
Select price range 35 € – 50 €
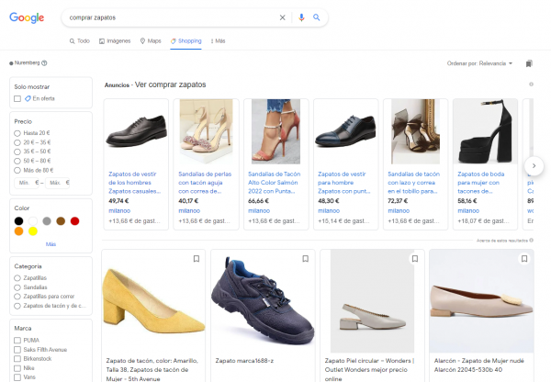tap(17, 152)
